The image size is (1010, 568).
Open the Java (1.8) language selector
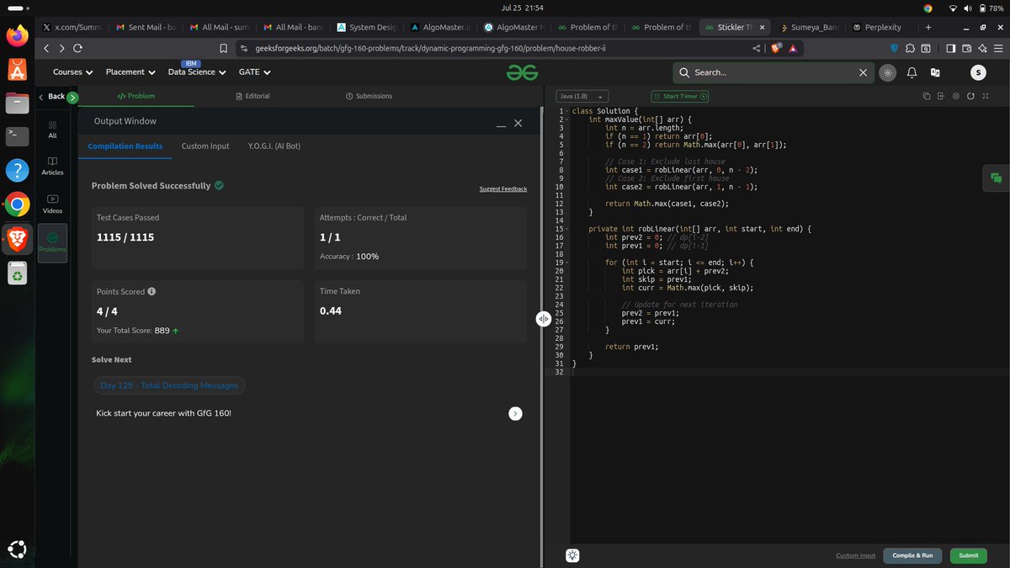[x=582, y=96]
